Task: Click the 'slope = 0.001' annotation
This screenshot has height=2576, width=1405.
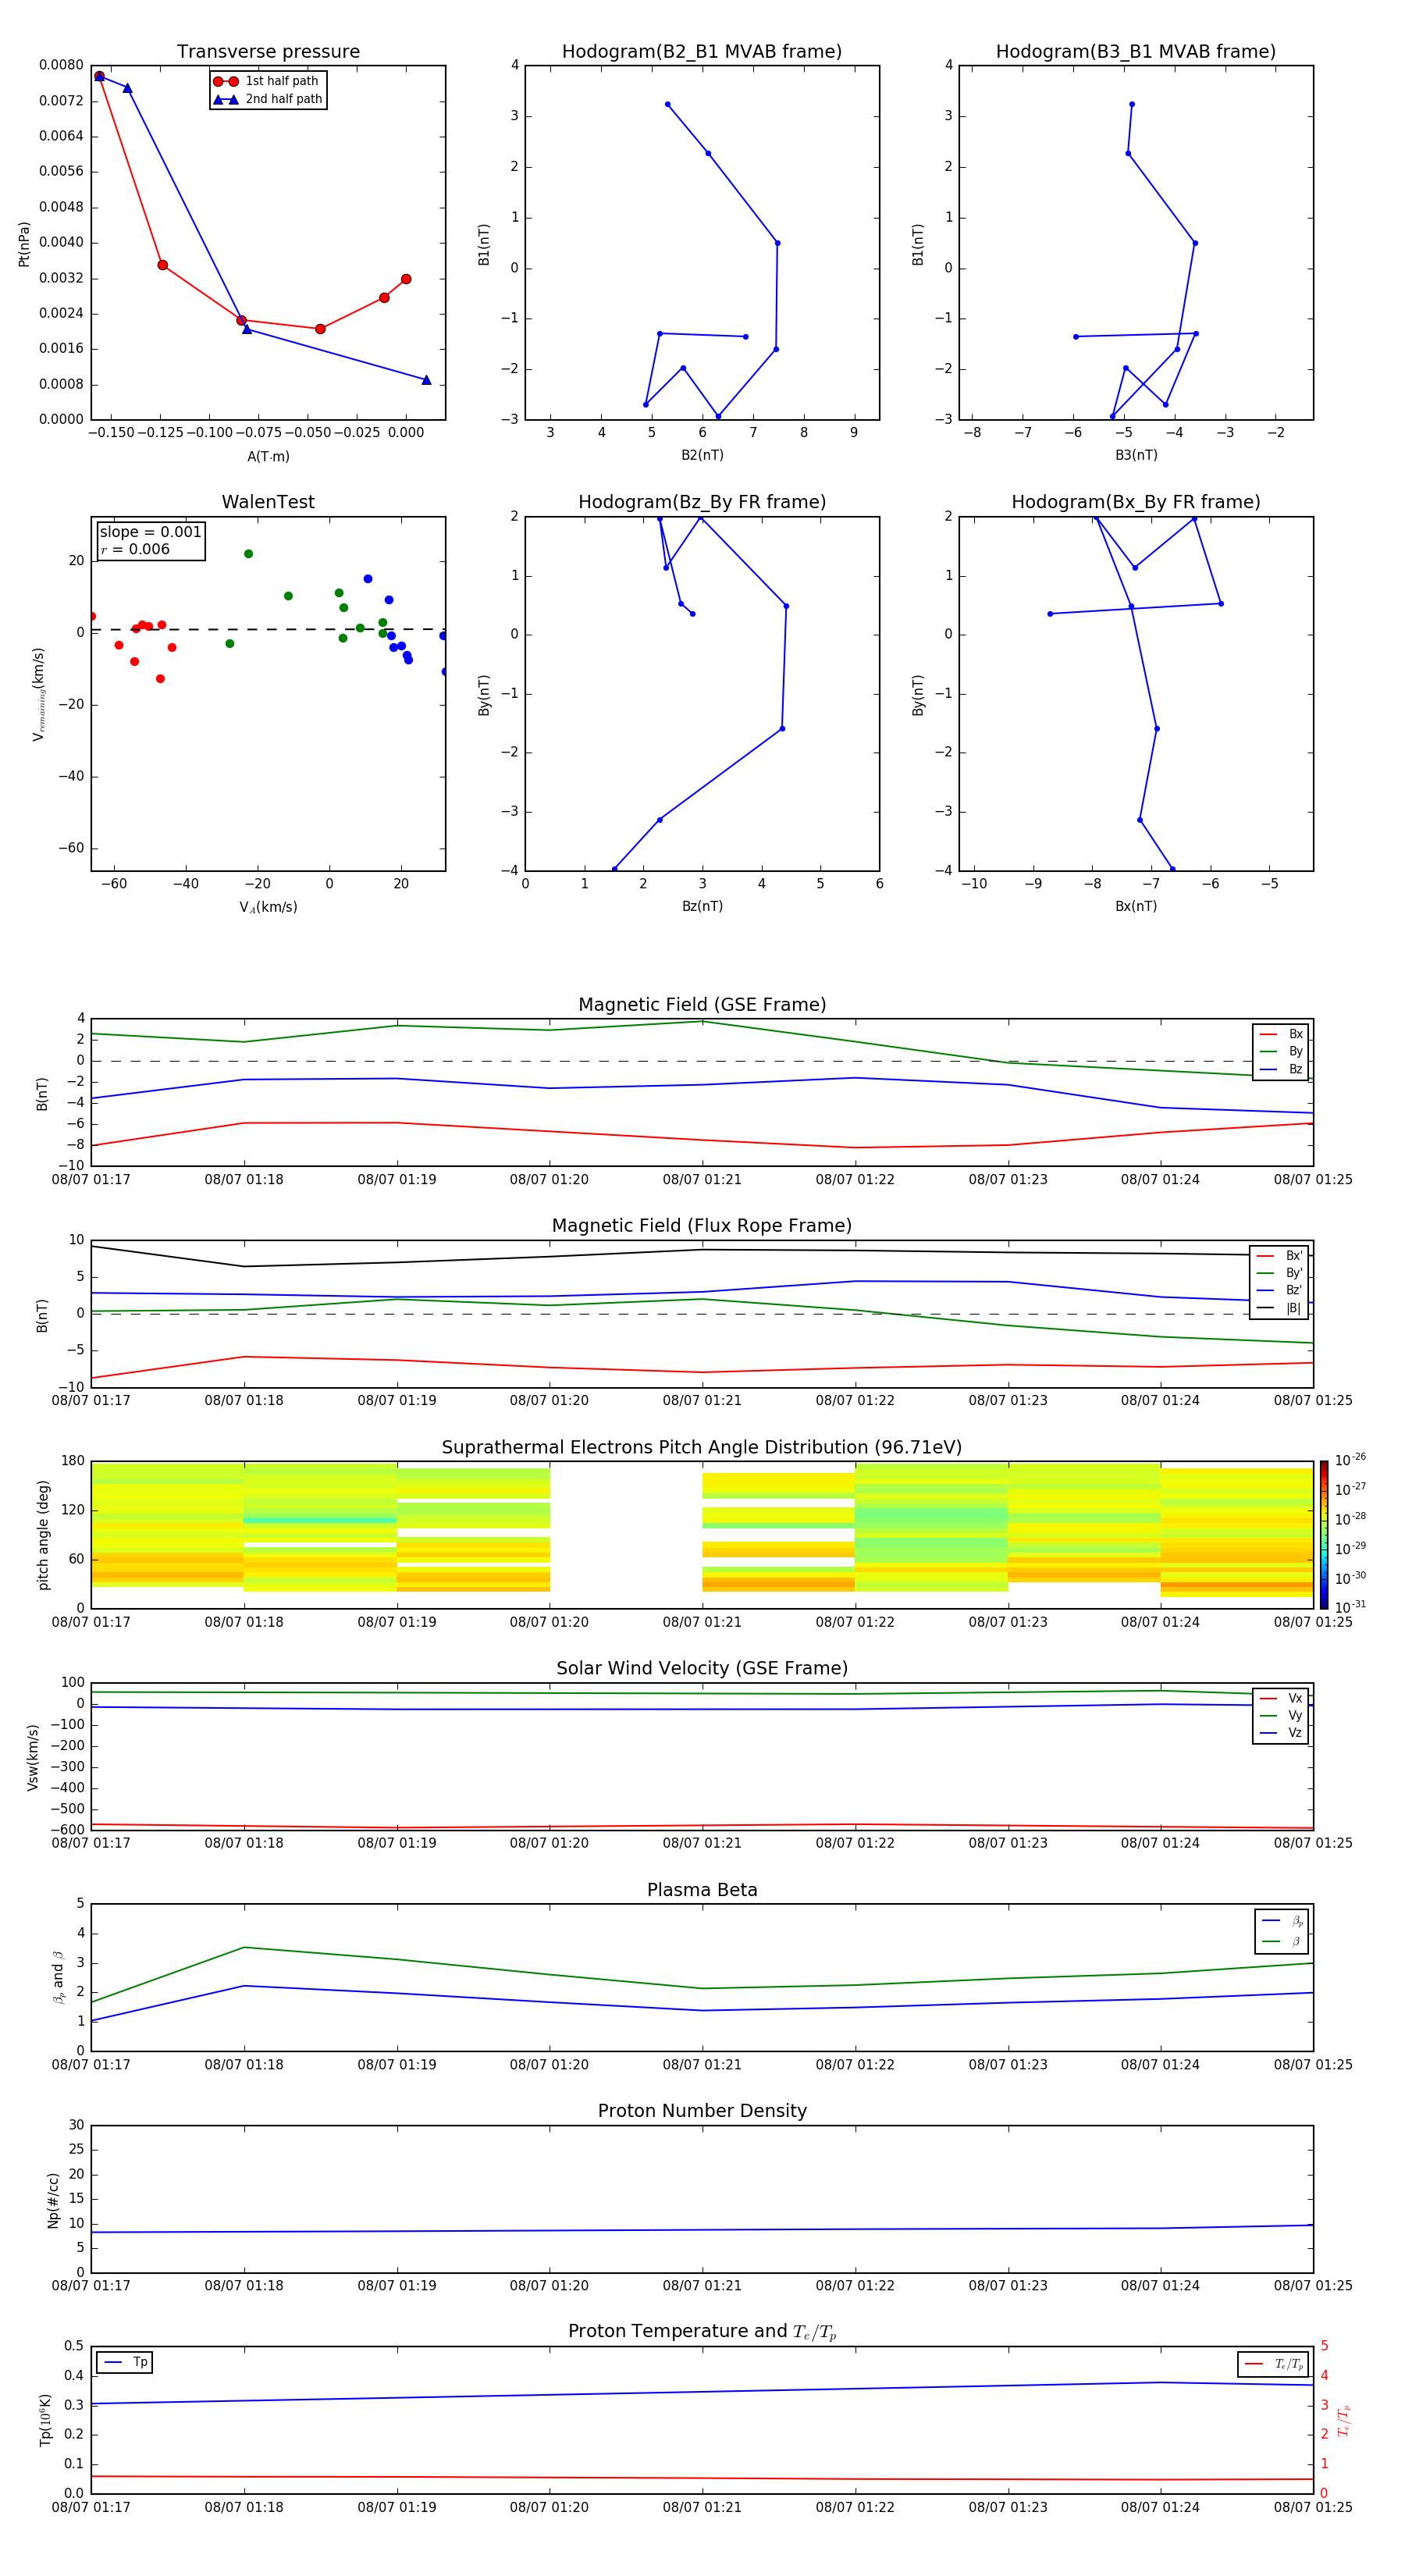Action: click(150, 532)
